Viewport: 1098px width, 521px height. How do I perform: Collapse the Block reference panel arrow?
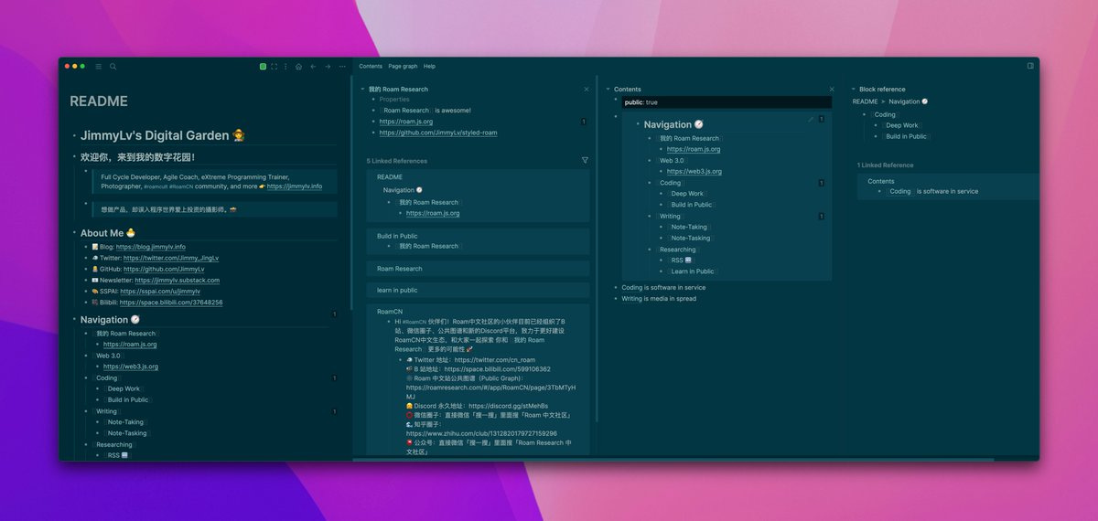pos(853,90)
